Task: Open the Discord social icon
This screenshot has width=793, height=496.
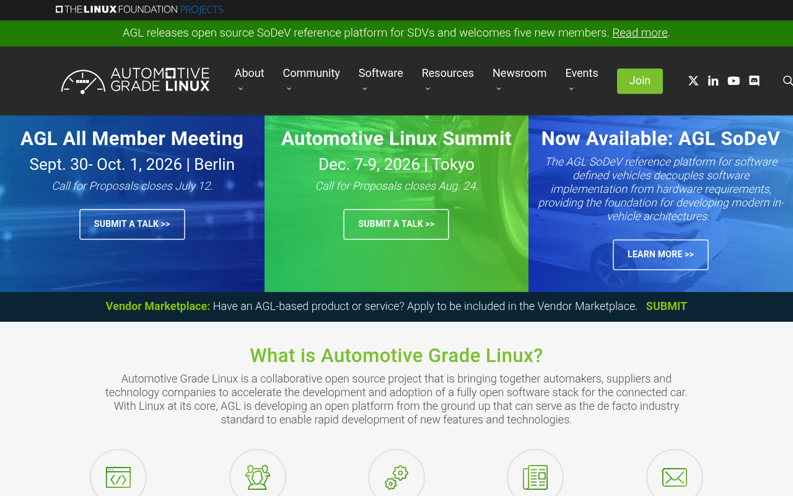Action: click(754, 81)
